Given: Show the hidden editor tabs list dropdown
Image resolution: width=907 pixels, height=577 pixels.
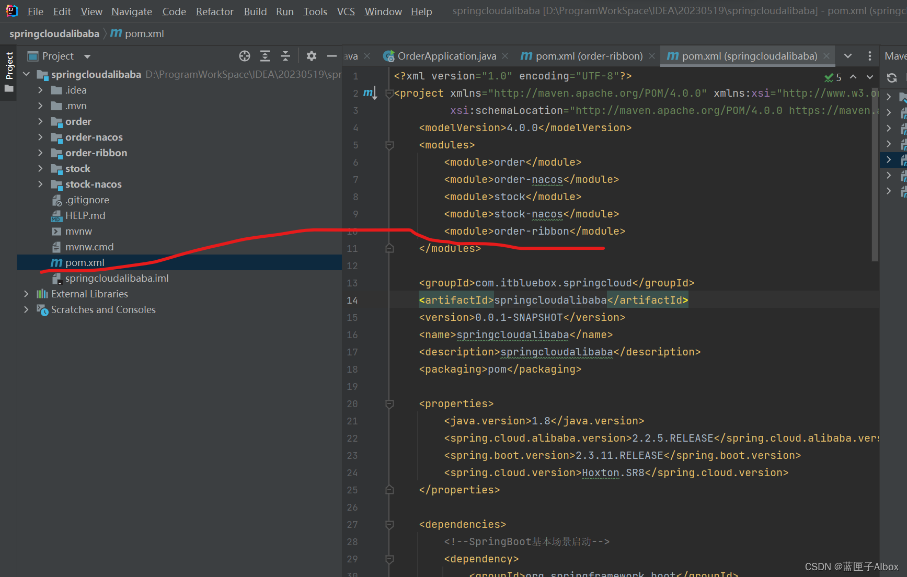Looking at the screenshot, I should point(848,56).
